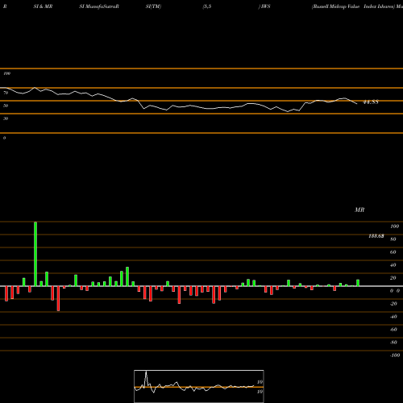Click the RSI axis label "50"
The image size is (403, 403).
(x=6, y=106)
